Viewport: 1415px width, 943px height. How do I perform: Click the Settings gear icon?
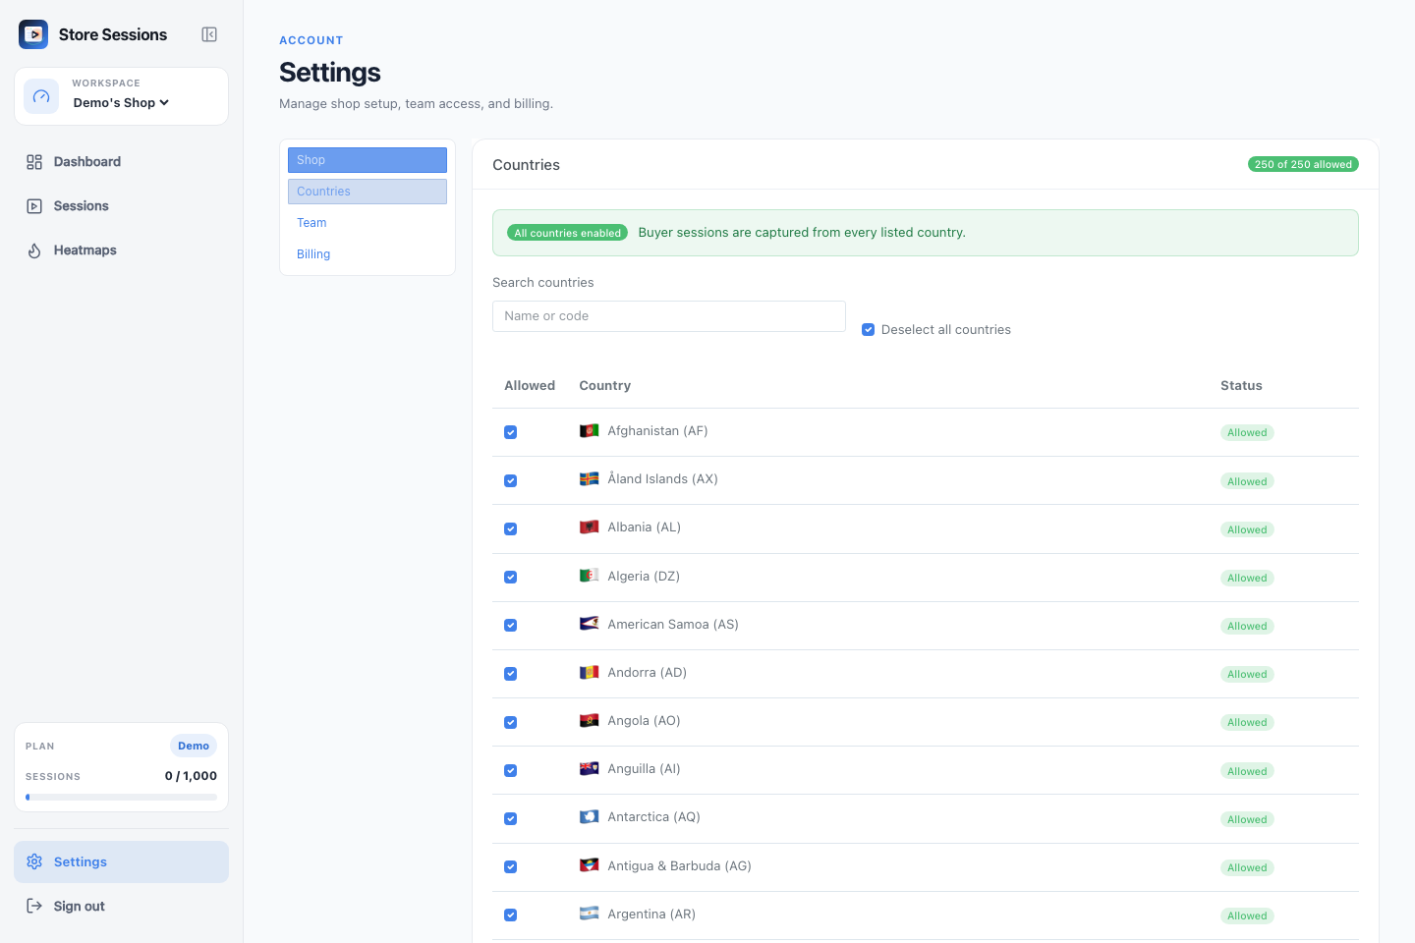(34, 861)
